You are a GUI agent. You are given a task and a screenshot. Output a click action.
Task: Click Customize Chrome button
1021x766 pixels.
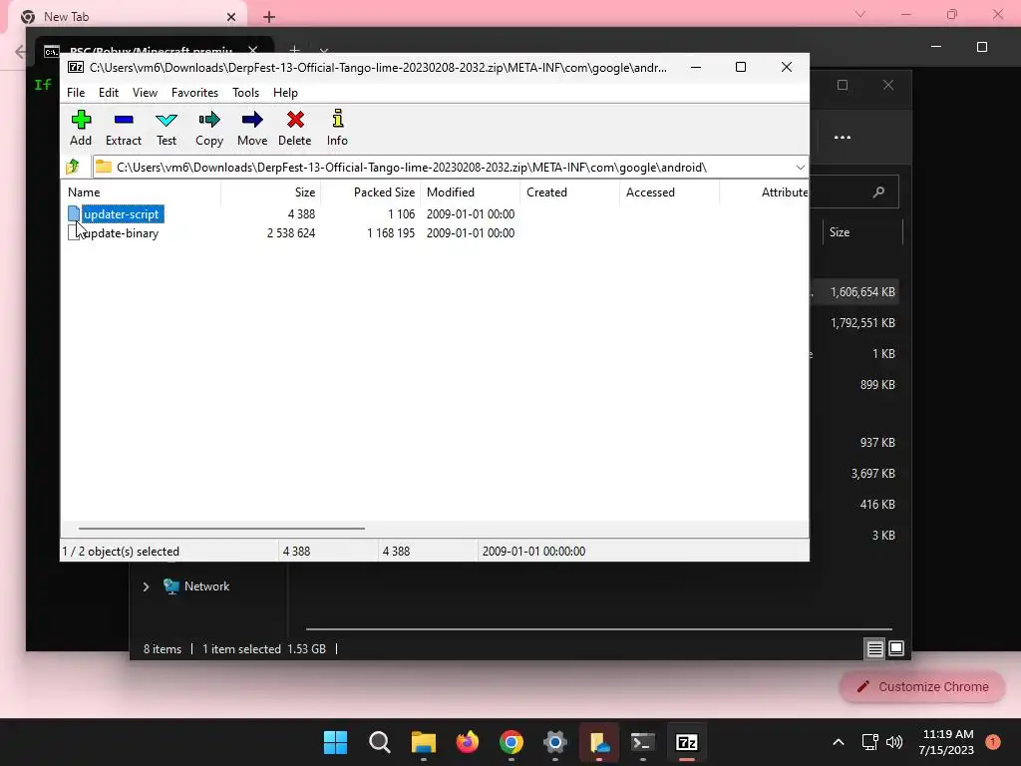click(x=922, y=686)
